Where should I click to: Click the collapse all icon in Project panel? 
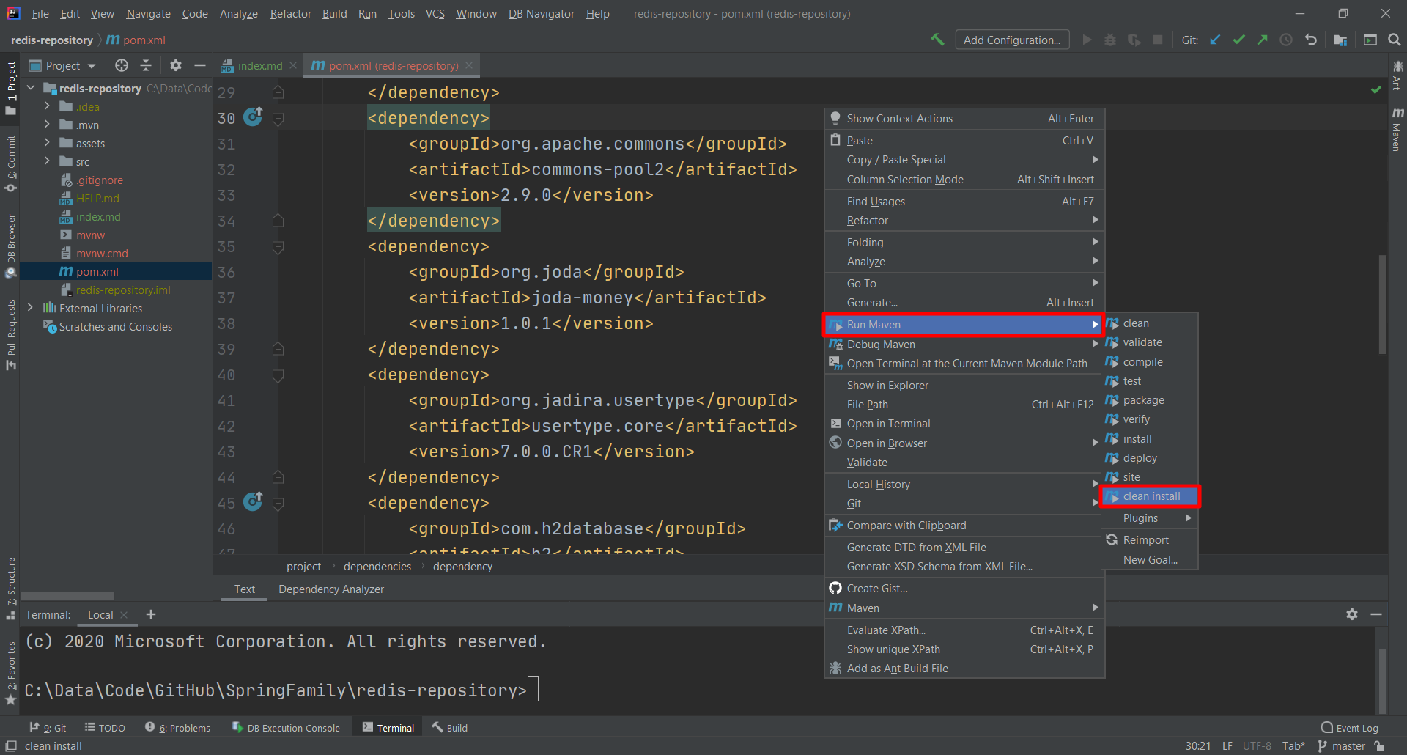coord(146,65)
